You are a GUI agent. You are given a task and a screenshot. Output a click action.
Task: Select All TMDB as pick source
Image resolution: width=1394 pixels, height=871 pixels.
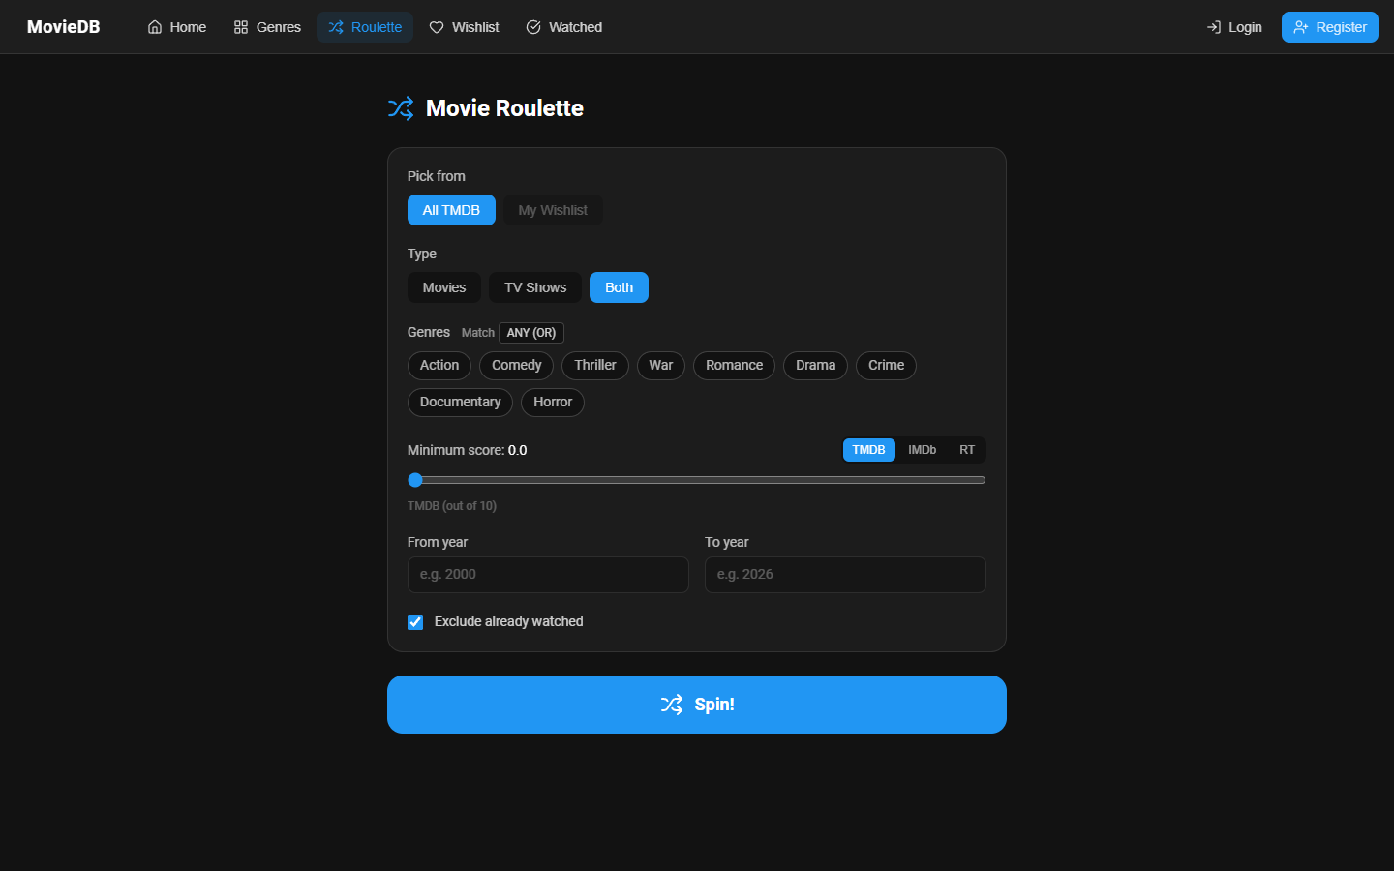point(451,210)
